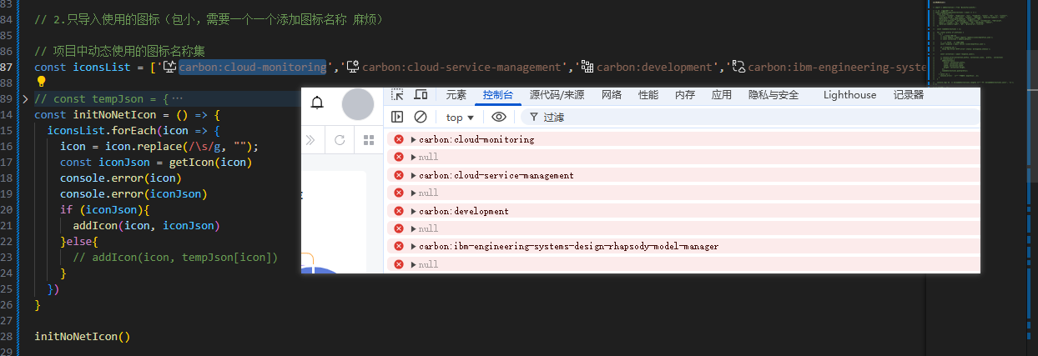Click the filter funnel icon in console
The height and width of the screenshot is (356, 1038).
[x=532, y=118]
